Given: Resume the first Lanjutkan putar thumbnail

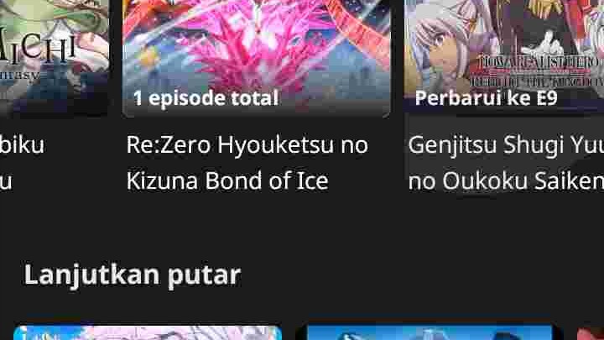Looking at the screenshot, I should tap(148, 332).
